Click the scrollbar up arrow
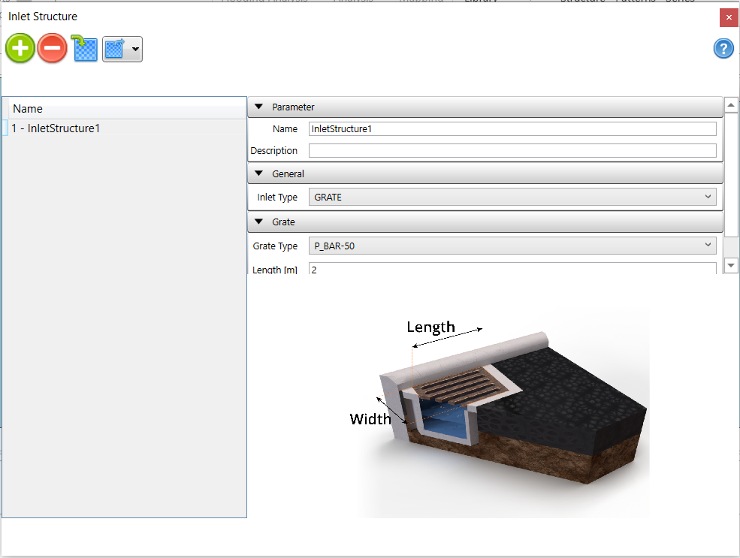 point(730,105)
